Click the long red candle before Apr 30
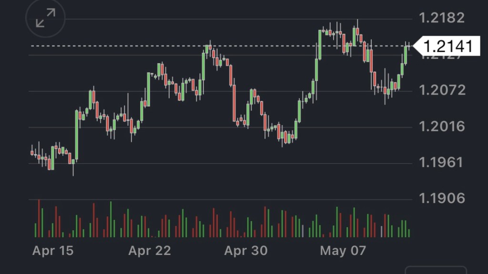 click(x=234, y=102)
